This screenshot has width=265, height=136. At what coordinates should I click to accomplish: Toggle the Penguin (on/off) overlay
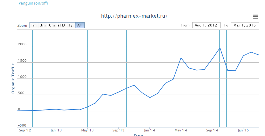[x=33, y=3]
